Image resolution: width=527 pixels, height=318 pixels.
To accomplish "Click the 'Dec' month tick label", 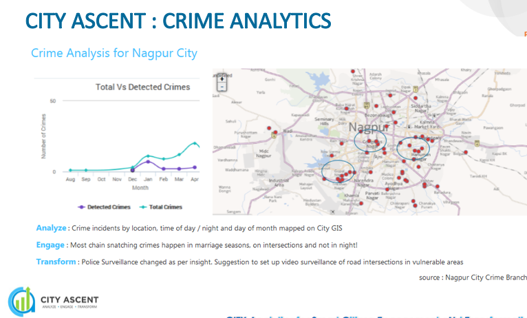I will 132,179.
